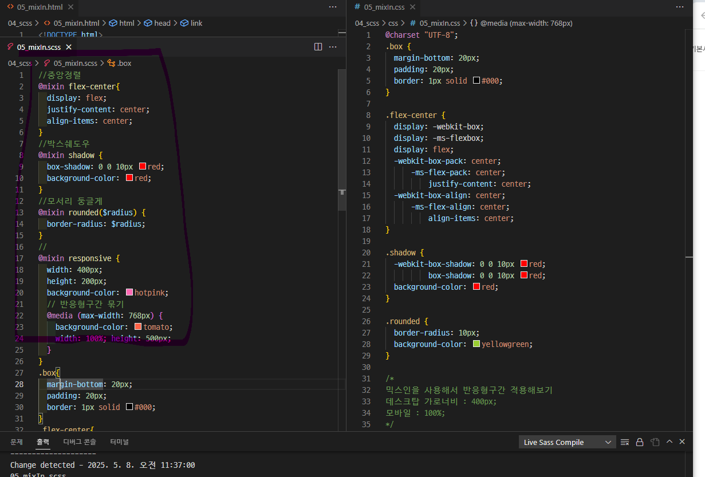Select the 05_mixin.css tab
This screenshot has width=705, height=477.
point(384,7)
